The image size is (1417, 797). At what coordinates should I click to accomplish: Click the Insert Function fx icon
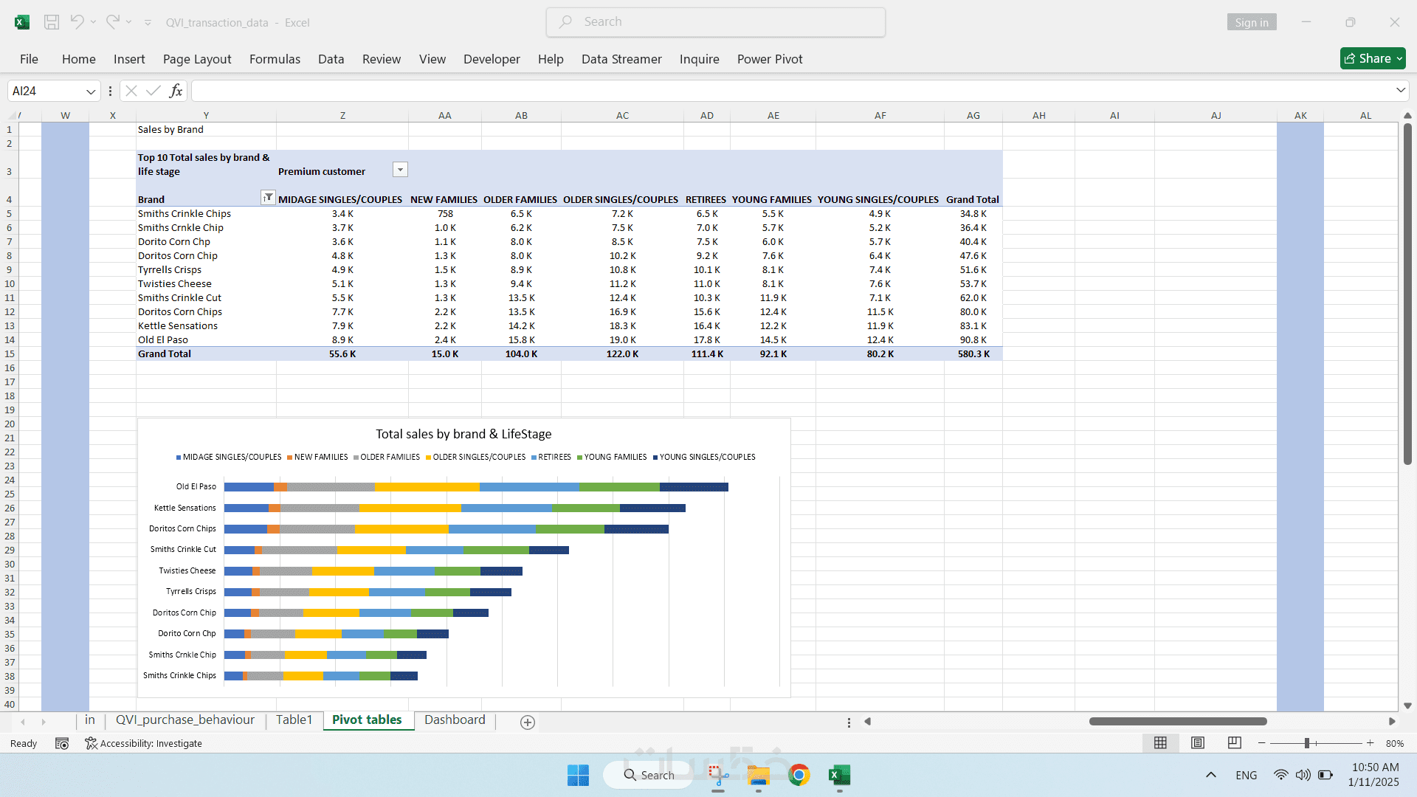[x=176, y=91]
